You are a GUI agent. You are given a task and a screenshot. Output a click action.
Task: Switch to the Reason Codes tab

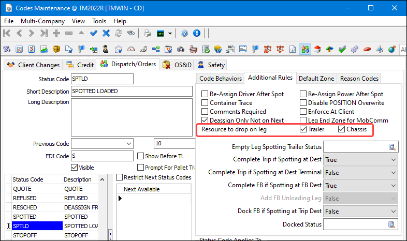click(359, 79)
